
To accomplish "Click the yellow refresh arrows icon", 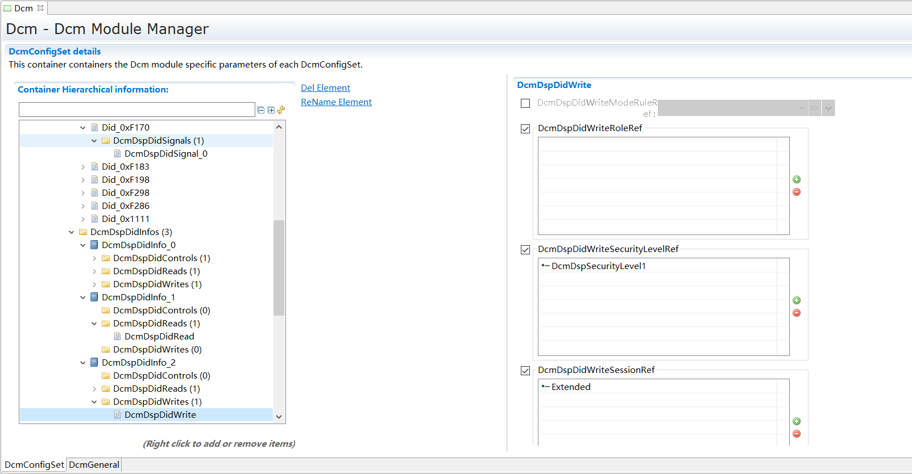I will 281,110.
